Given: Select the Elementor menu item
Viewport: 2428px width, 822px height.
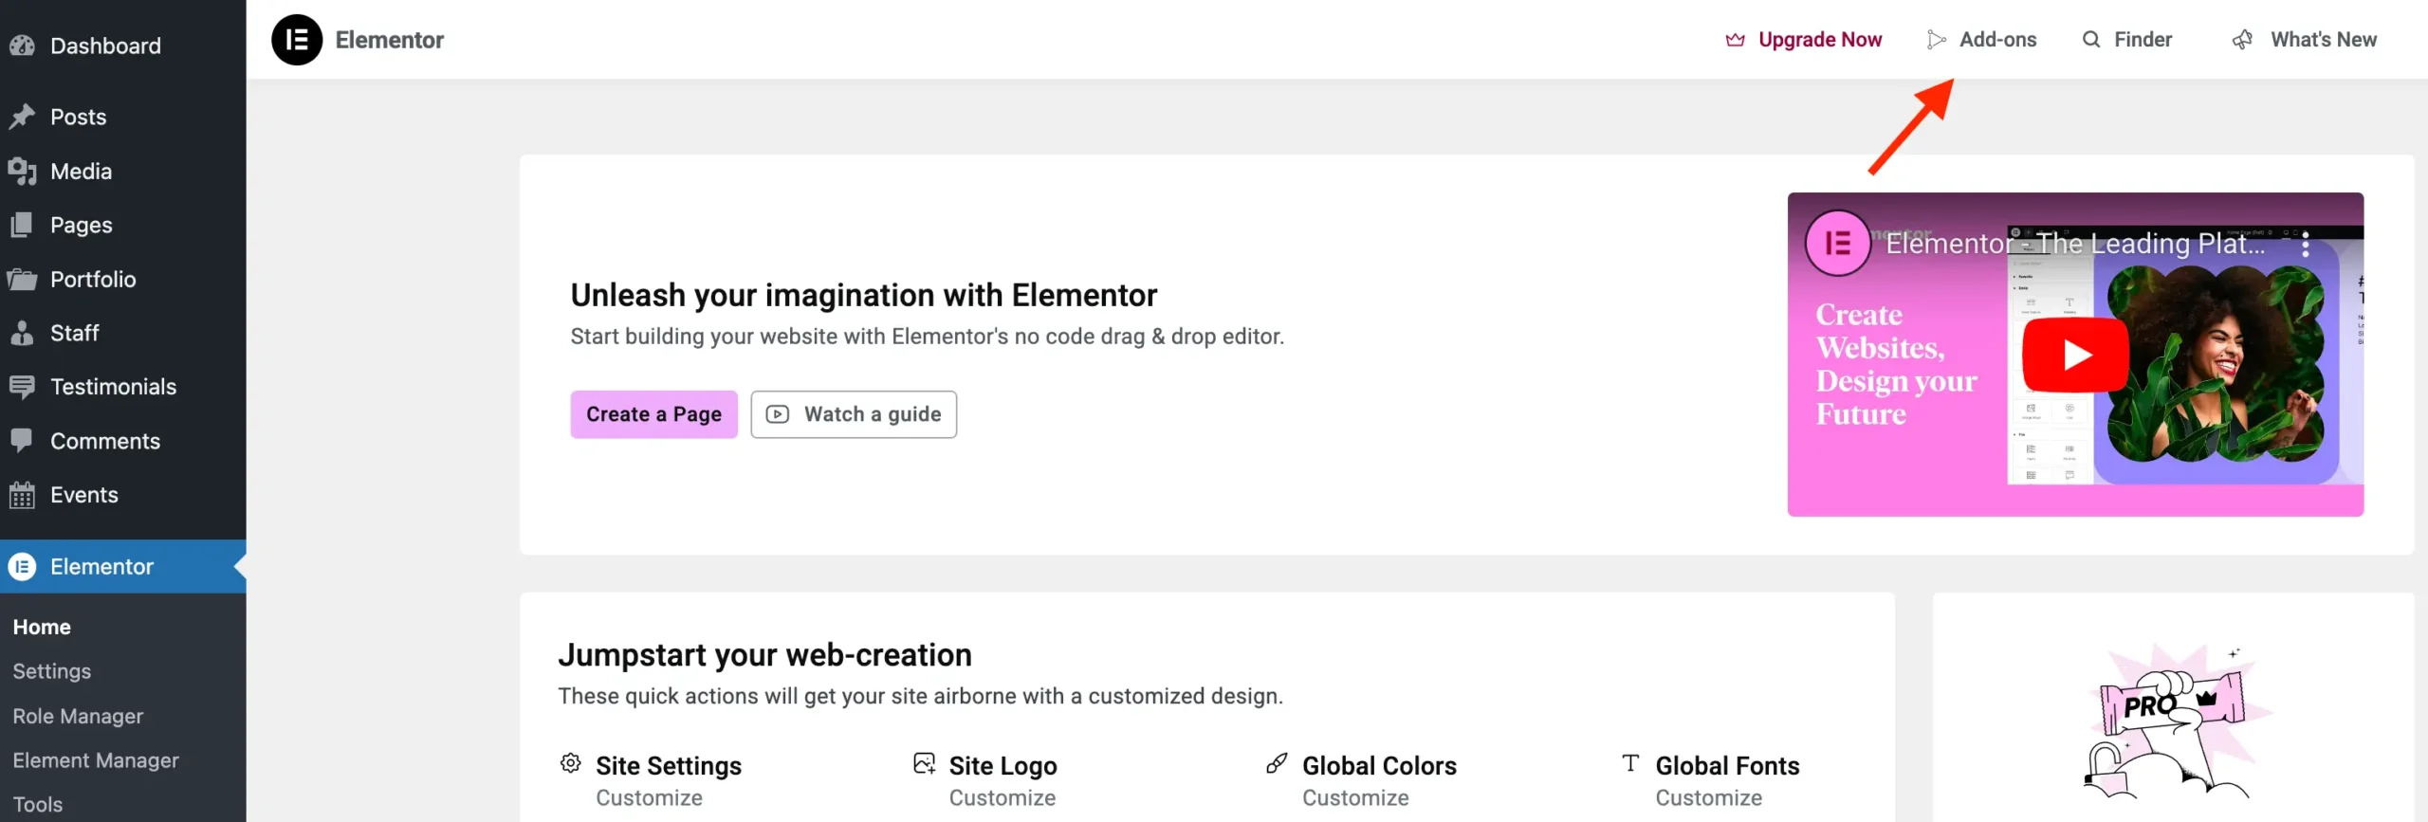Looking at the screenshot, I should coord(123,567).
